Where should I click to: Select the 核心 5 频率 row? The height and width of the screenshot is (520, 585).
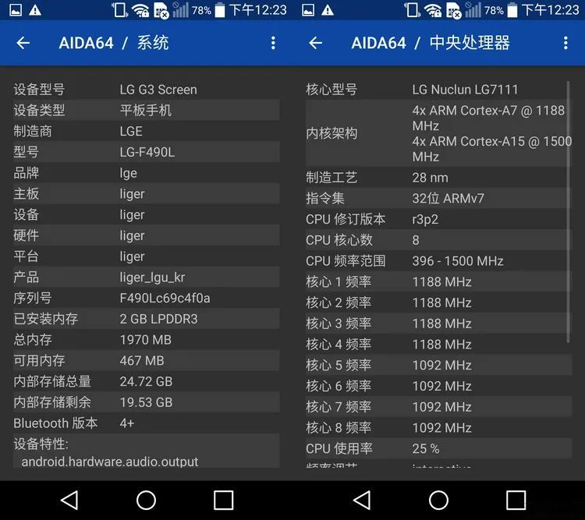pos(438,365)
